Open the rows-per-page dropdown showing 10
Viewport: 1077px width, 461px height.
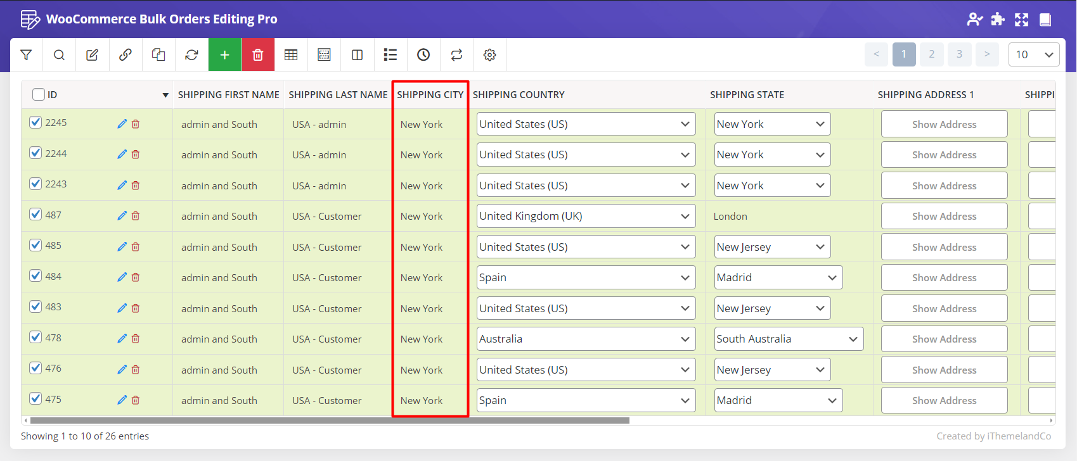tap(1033, 54)
